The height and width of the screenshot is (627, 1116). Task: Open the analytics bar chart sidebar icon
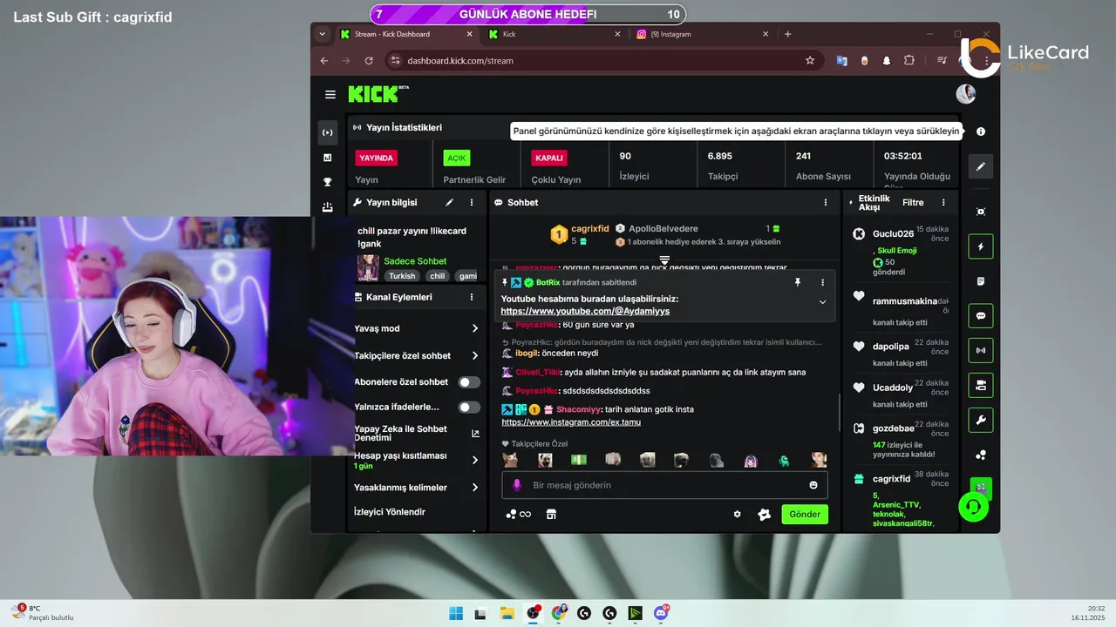pos(328,158)
